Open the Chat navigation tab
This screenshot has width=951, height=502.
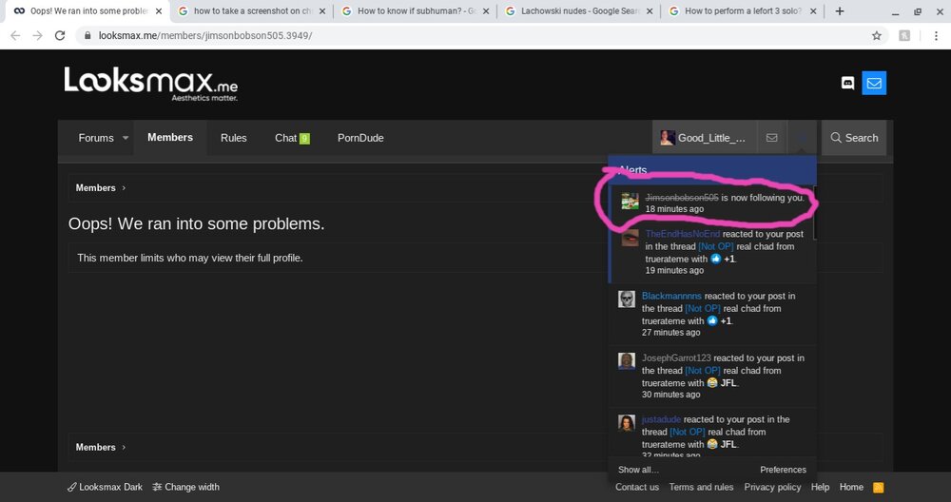click(x=285, y=138)
